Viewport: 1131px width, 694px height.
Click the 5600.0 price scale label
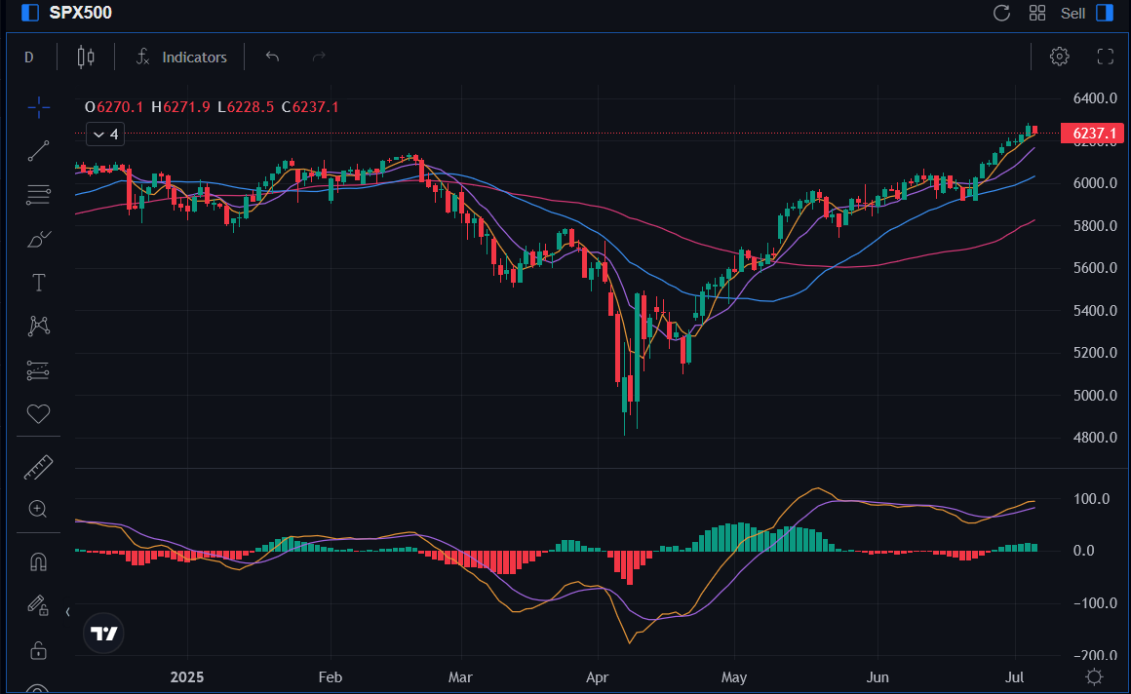click(1095, 268)
